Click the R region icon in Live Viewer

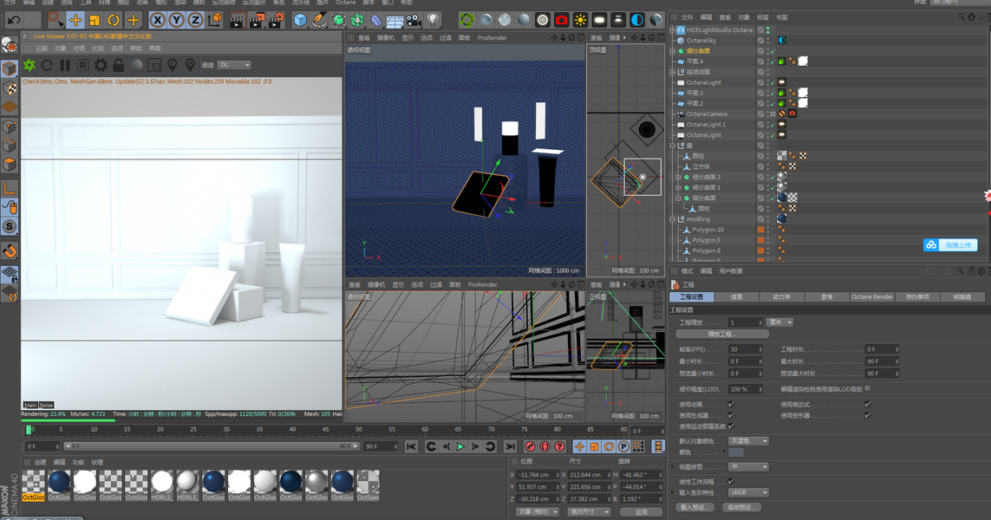82,65
